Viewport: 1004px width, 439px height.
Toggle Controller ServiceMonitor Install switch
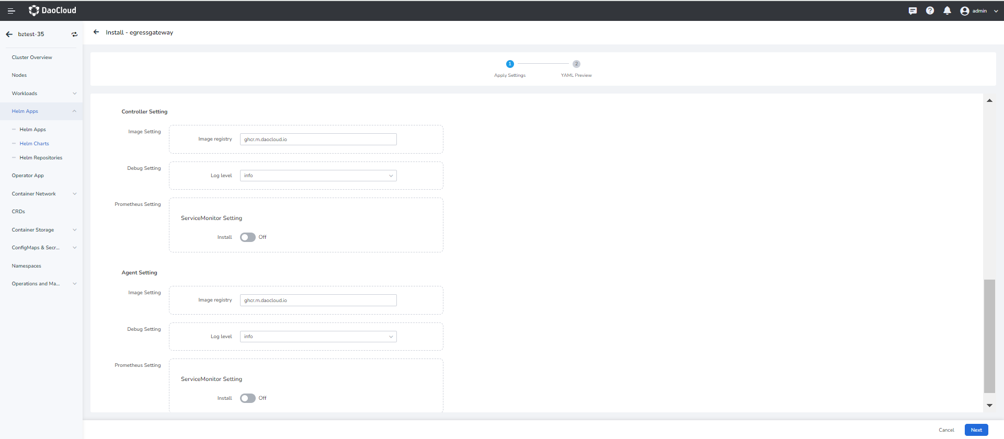coord(248,237)
